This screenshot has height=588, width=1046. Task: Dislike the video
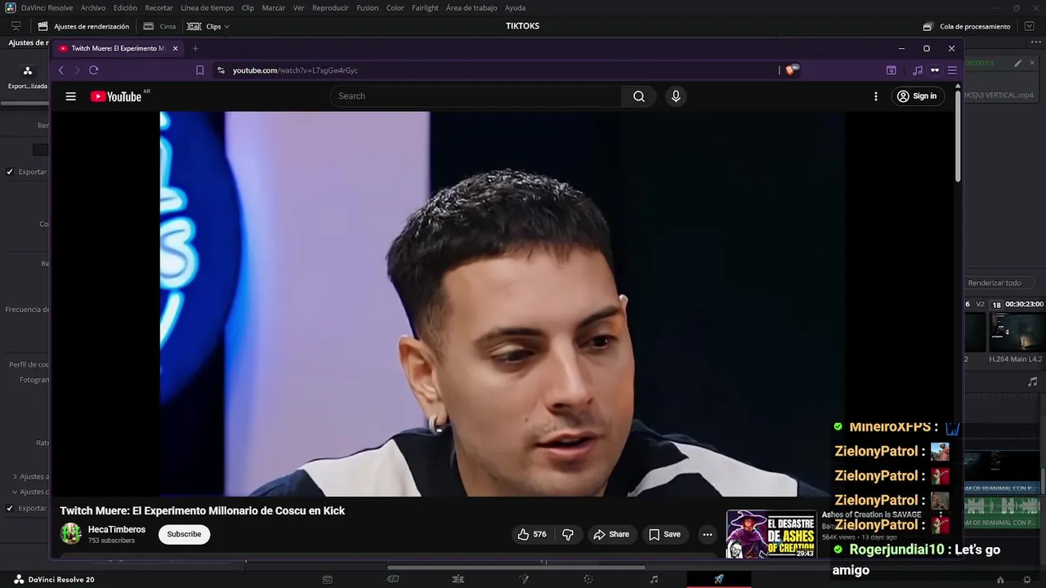(x=568, y=534)
